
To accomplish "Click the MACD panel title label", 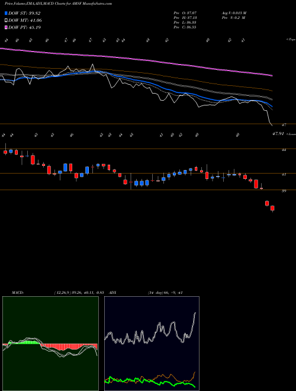I will (x=17, y=293).
